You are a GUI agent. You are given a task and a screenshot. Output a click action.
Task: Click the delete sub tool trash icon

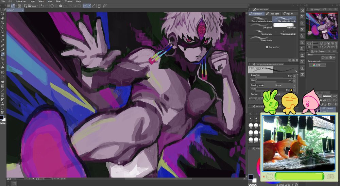(296, 60)
